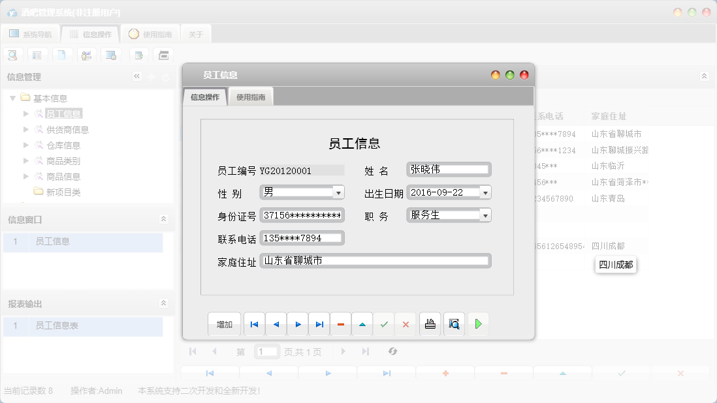
Task: Click inside the 姓名 field showing 张晓伟
Action: click(x=447, y=169)
